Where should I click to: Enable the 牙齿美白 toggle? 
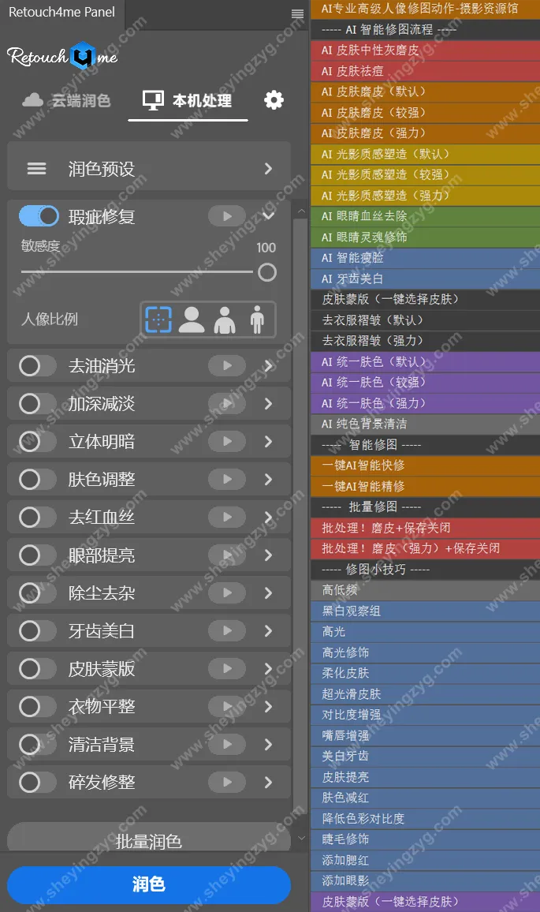(x=37, y=630)
